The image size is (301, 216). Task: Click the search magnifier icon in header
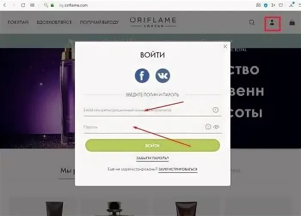click(x=252, y=23)
